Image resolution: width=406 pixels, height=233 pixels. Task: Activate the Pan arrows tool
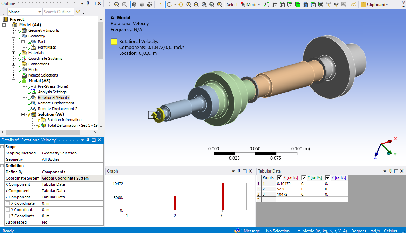(x=181, y=5)
